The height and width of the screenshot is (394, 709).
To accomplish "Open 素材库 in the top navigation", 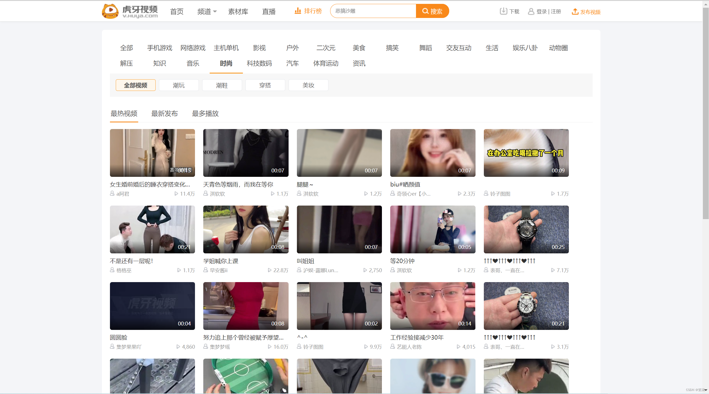I will coord(238,12).
